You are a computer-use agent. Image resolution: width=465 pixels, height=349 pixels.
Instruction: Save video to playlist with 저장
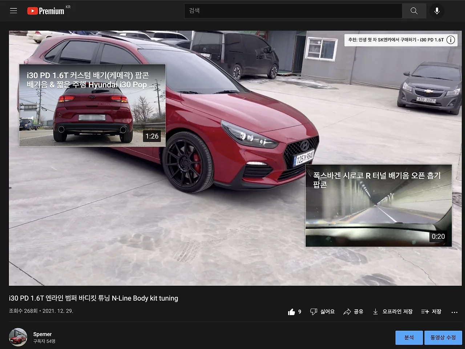click(431, 312)
